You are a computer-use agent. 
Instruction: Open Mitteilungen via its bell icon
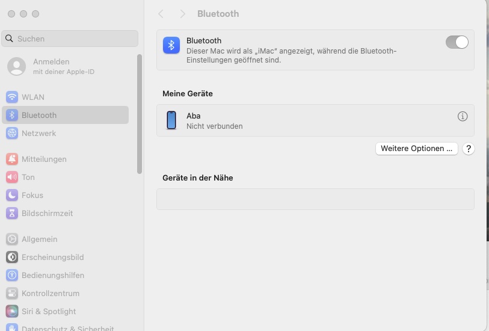coord(12,159)
